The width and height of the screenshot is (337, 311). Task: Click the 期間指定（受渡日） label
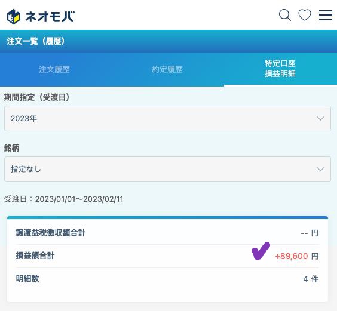pos(37,97)
